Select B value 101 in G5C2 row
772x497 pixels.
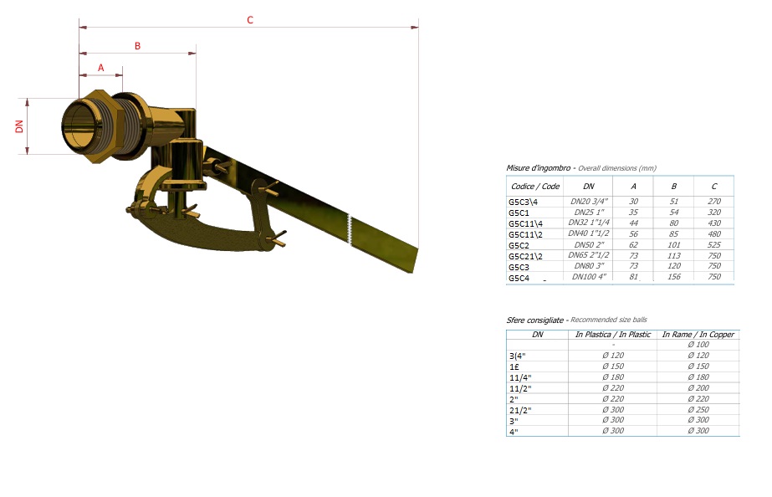pos(673,245)
